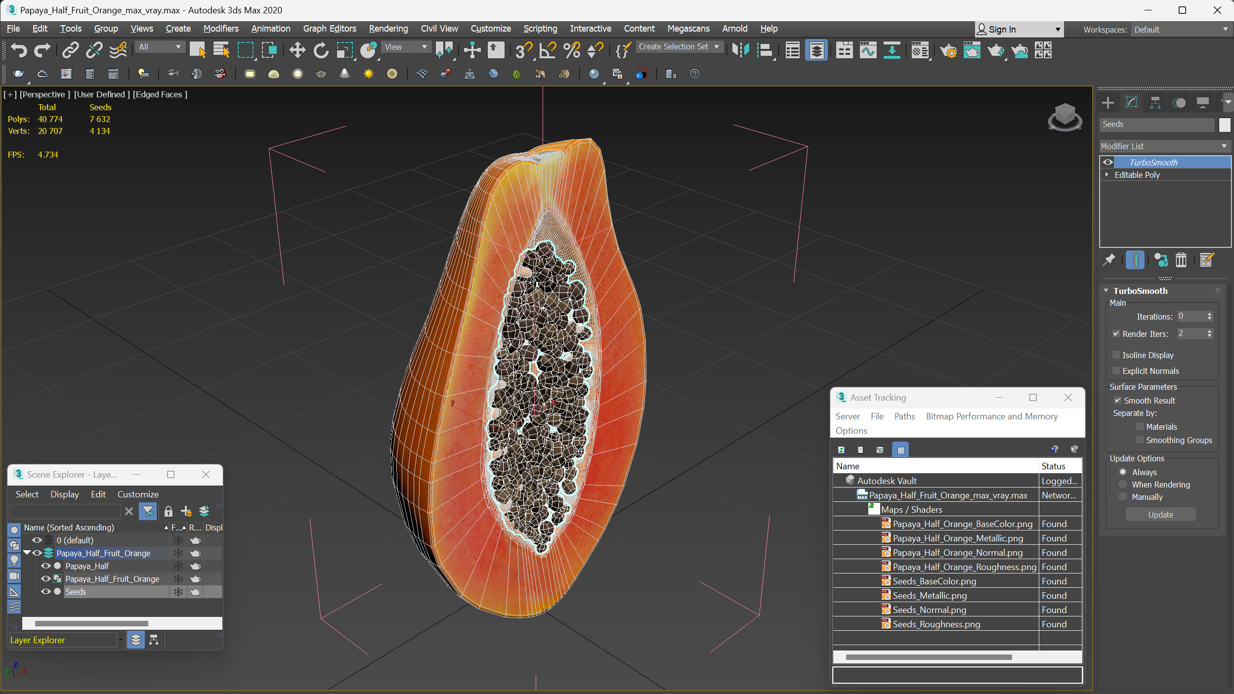
Task: Open the View coordinate system dropdown
Action: pyautogui.click(x=406, y=47)
